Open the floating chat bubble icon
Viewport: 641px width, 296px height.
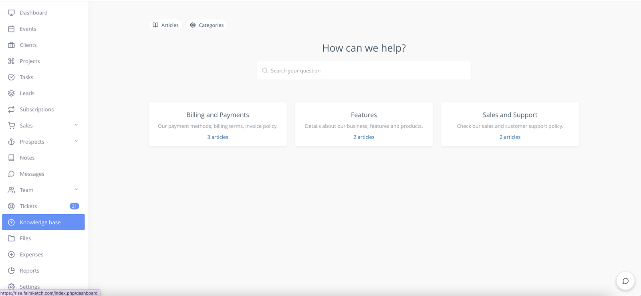point(625,281)
